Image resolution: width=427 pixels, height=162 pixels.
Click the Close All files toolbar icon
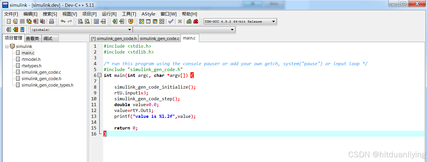tap(42, 21)
